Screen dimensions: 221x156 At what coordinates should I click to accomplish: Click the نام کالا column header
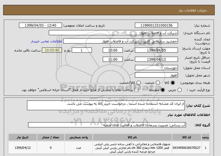pyautogui.click(x=132, y=137)
